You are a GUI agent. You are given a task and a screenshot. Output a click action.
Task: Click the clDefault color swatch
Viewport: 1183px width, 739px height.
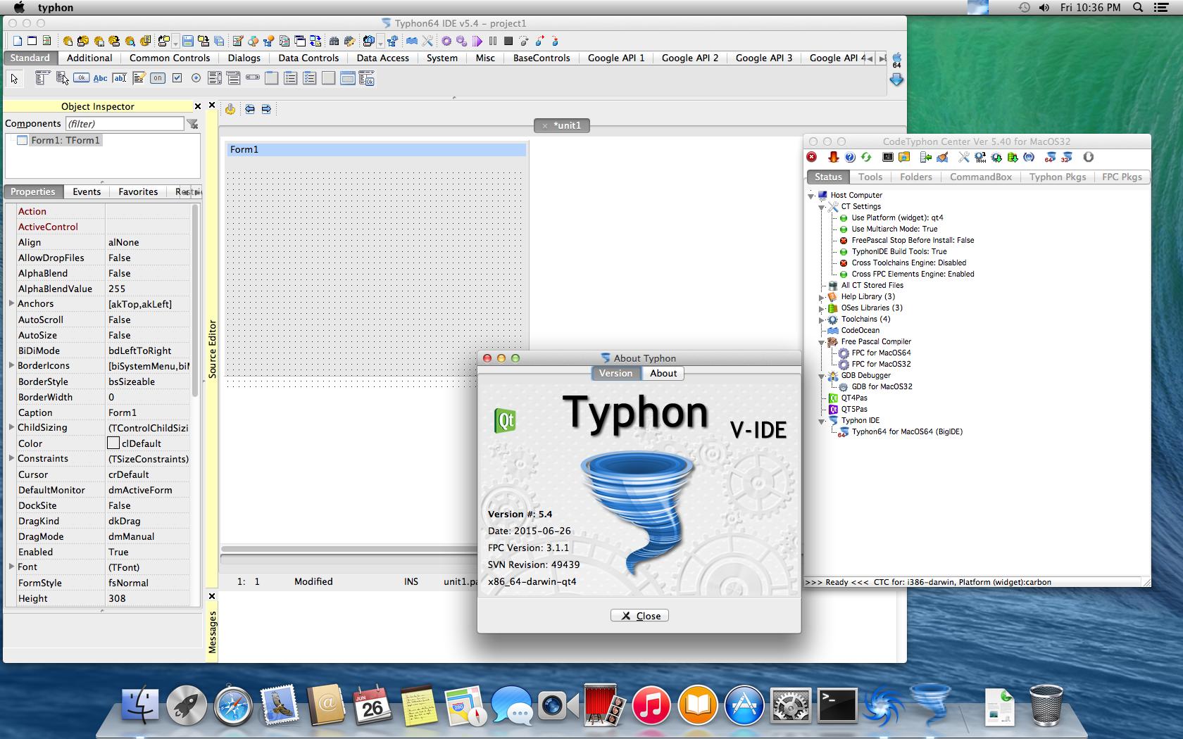tap(113, 443)
